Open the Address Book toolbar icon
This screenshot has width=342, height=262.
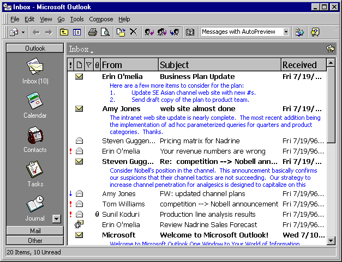tap(190, 33)
